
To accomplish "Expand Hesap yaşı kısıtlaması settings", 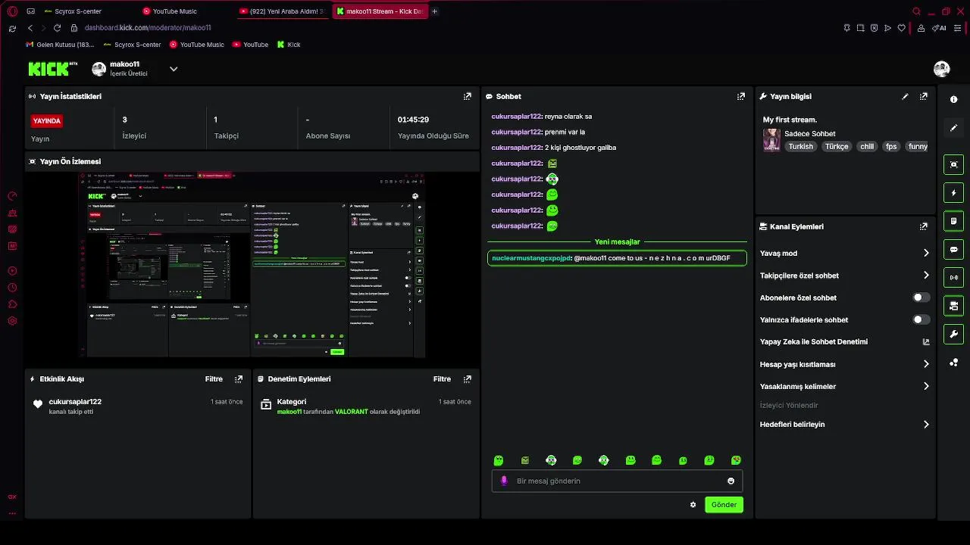I will coord(926,364).
